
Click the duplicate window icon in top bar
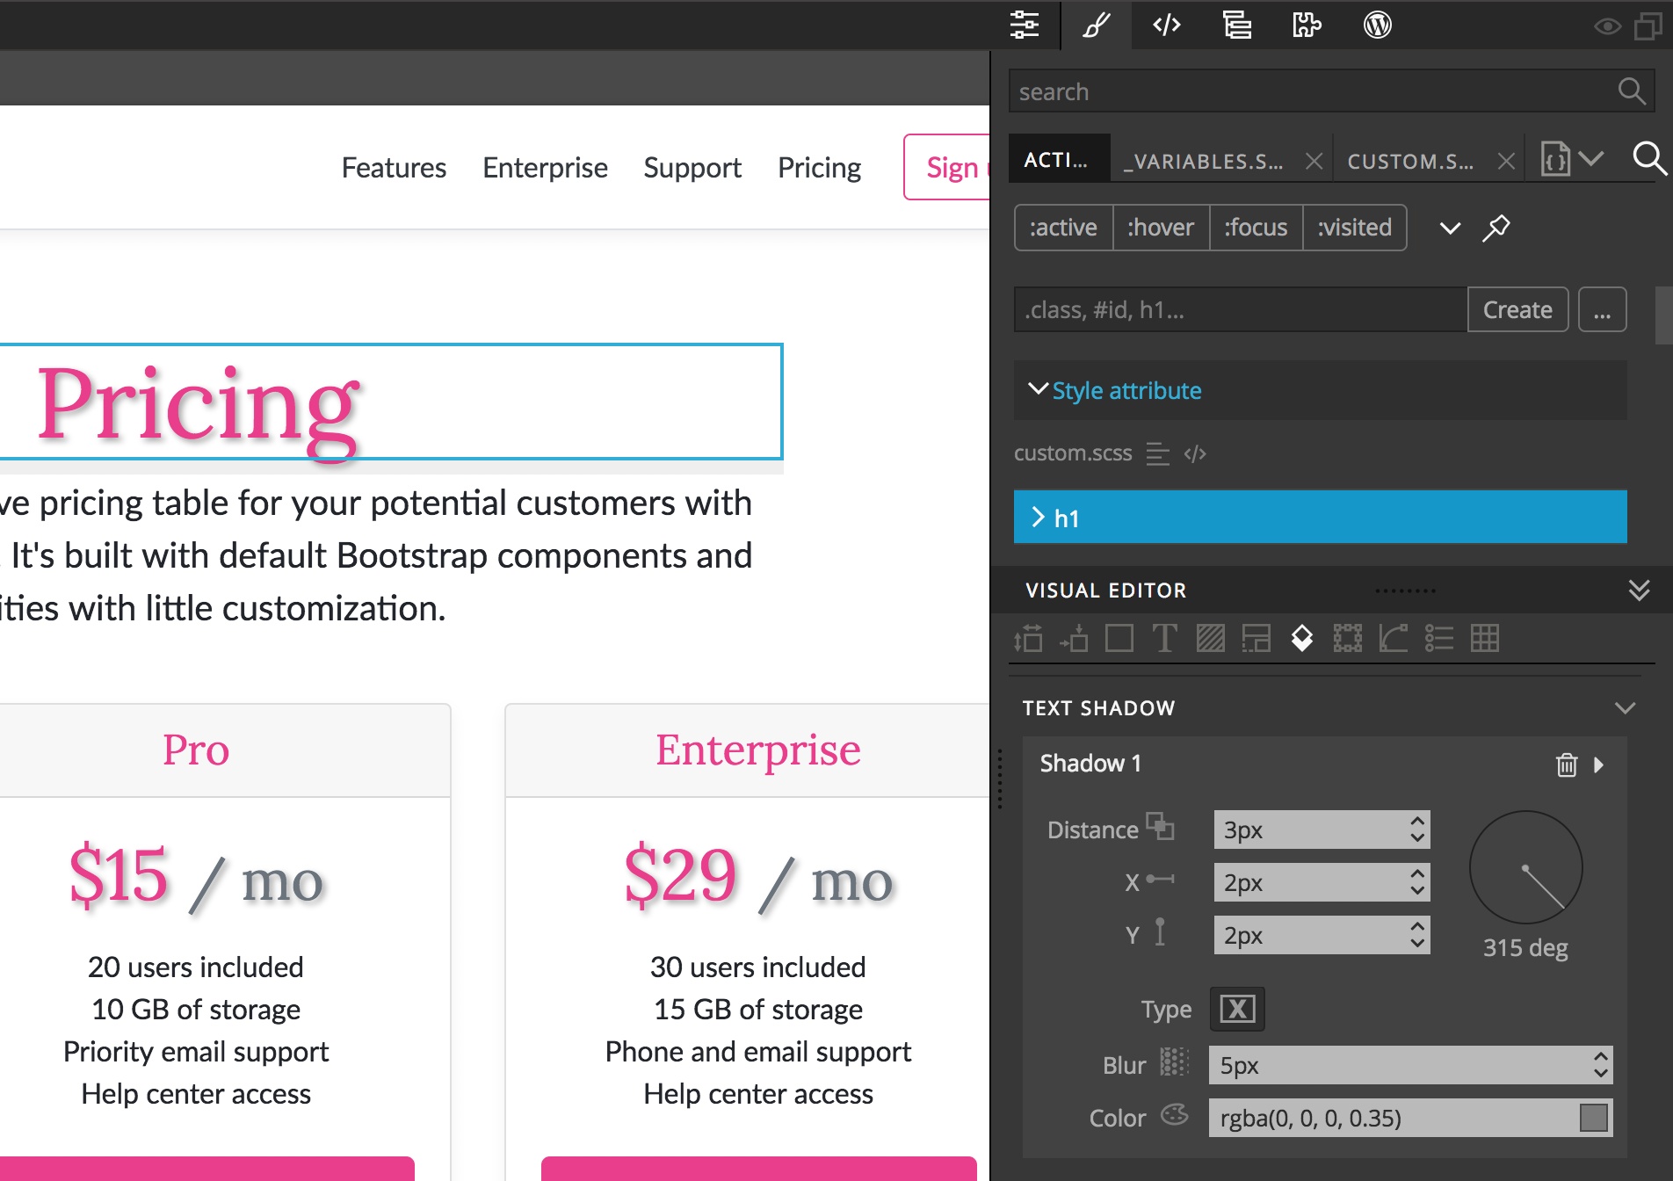pos(1648,26)
